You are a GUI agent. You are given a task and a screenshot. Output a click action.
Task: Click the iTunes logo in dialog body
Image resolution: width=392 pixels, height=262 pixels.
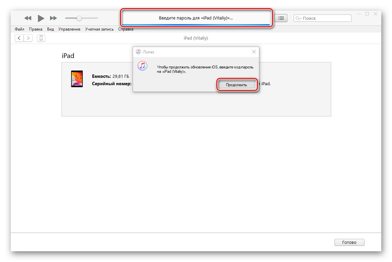[x=142, y=66]
